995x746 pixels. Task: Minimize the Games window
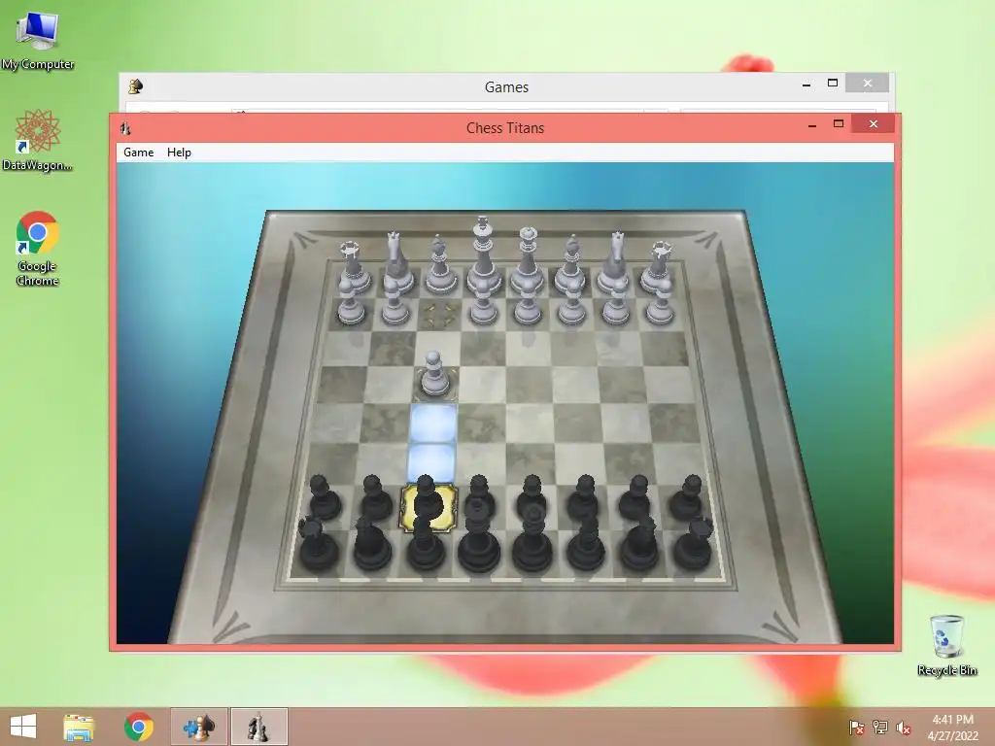(x=806, y=84)
